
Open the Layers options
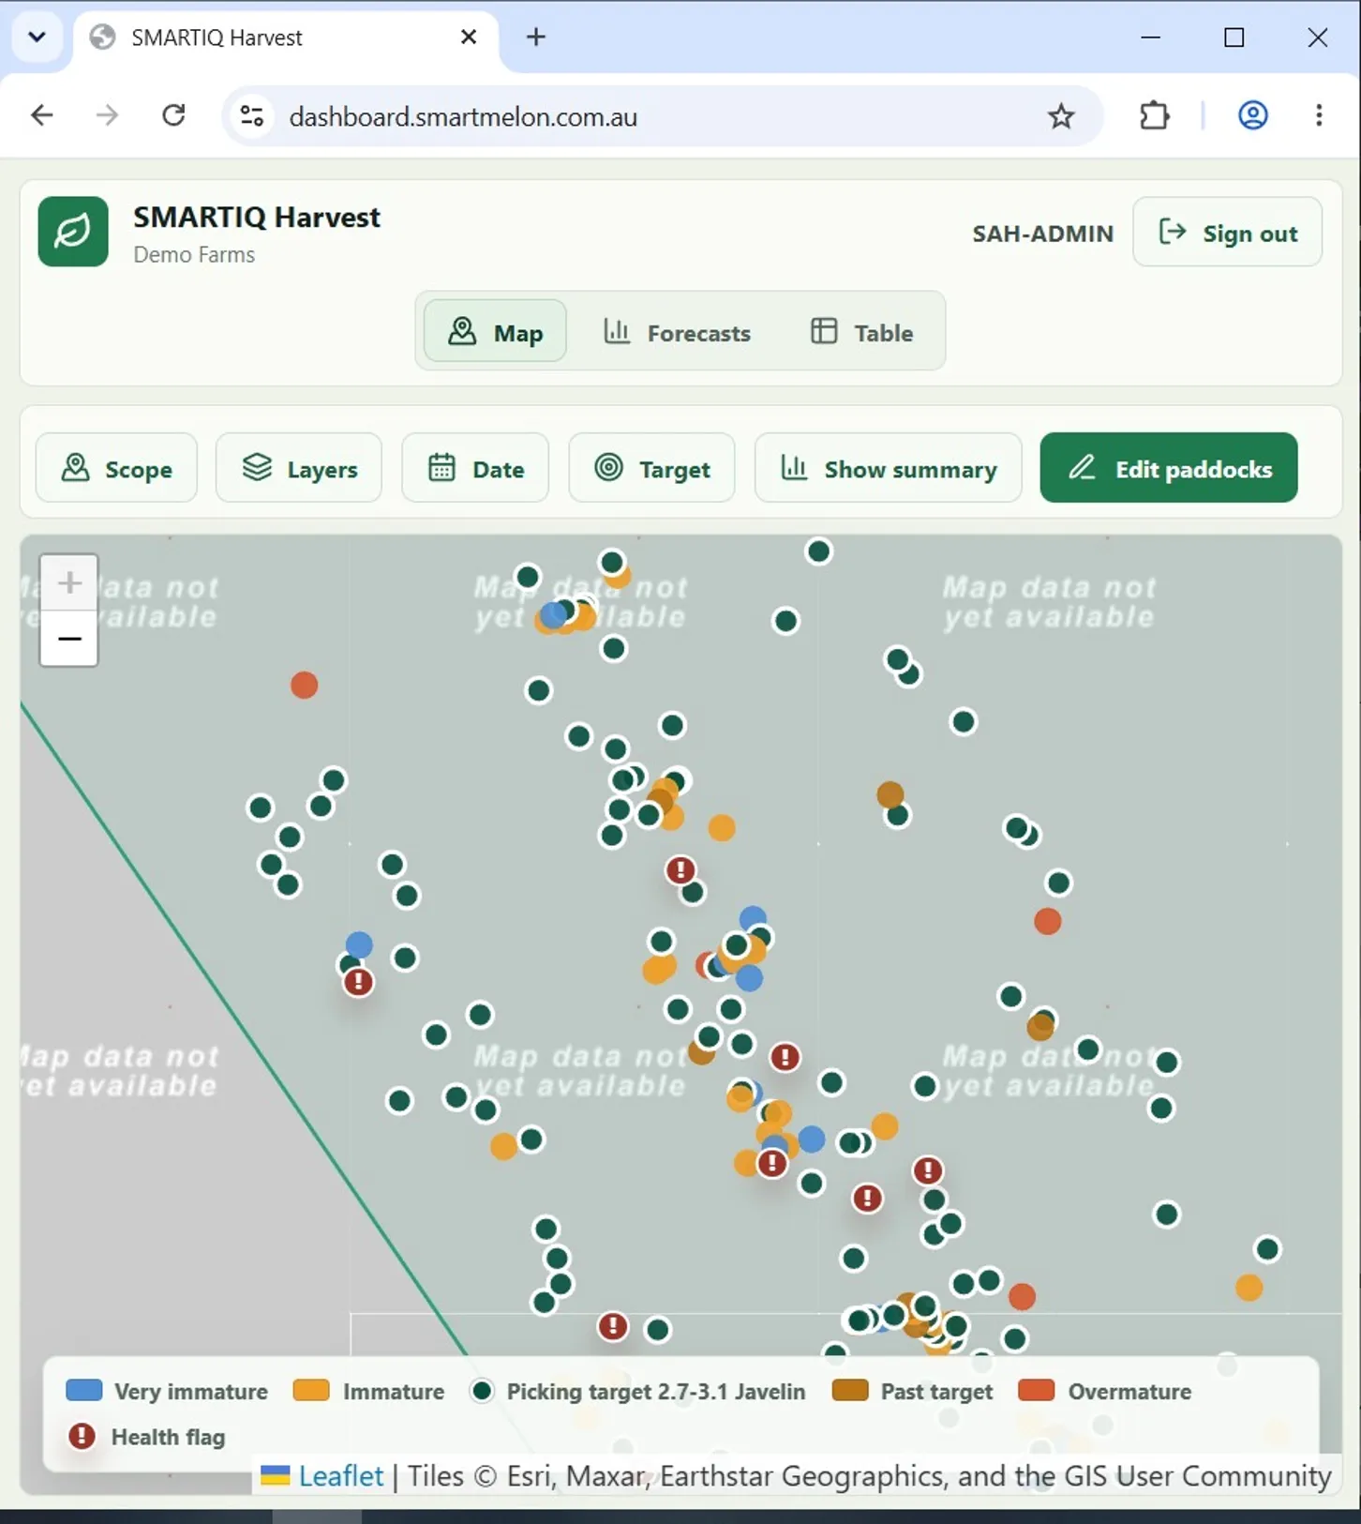tap(299, 468)
